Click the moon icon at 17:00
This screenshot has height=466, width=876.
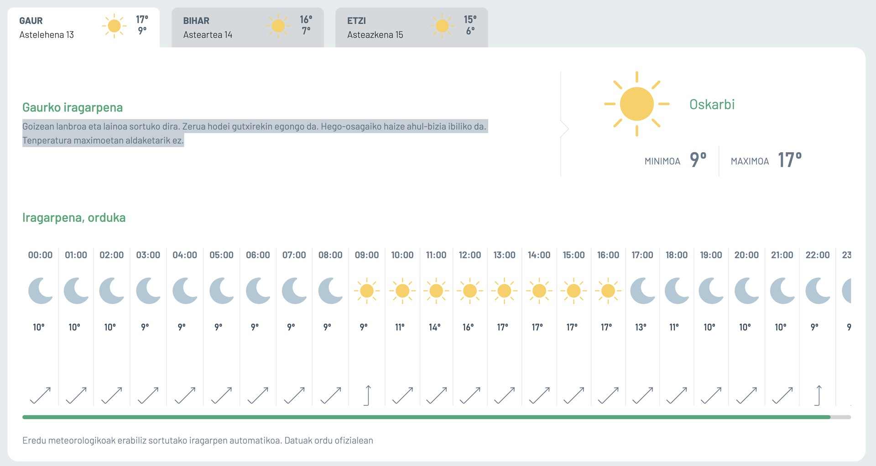click(642, 291)
